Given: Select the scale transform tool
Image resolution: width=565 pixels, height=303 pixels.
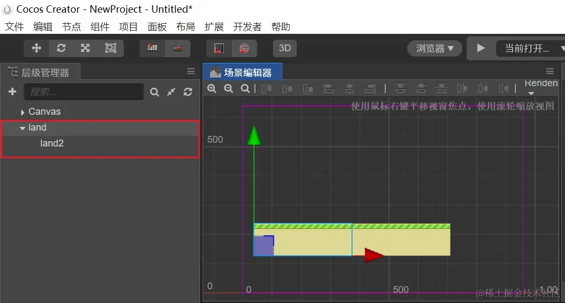Looking at the screenshot, I should point(85,48).
